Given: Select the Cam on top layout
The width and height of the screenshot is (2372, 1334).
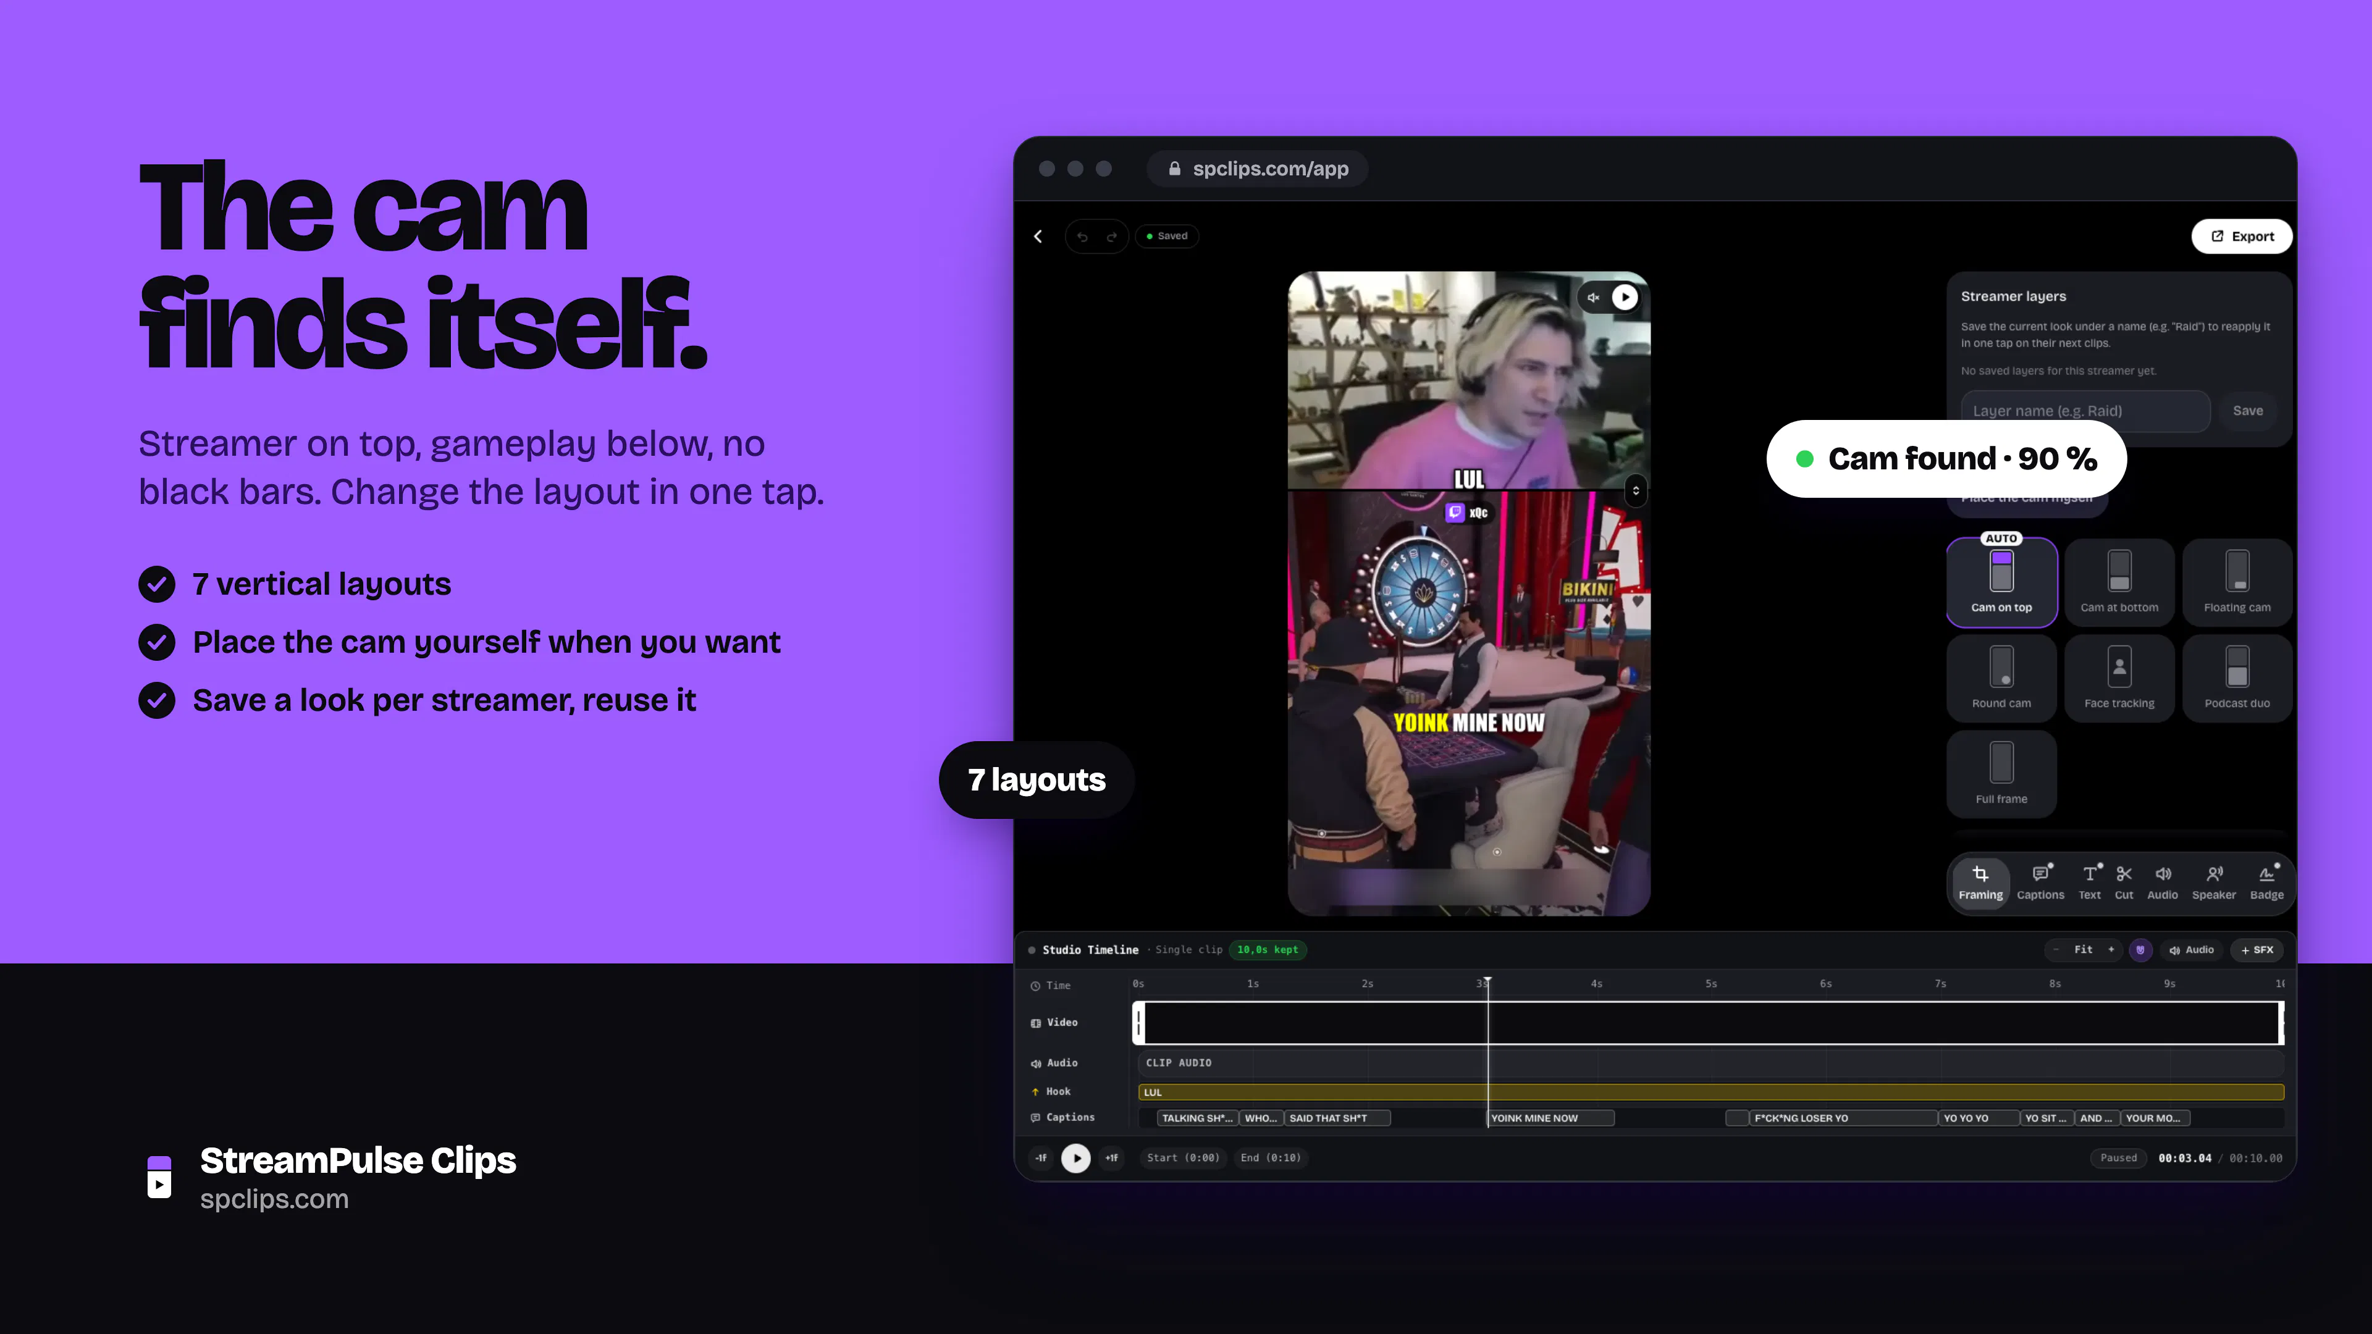Looking at the screenshot, I should 2002,583.
